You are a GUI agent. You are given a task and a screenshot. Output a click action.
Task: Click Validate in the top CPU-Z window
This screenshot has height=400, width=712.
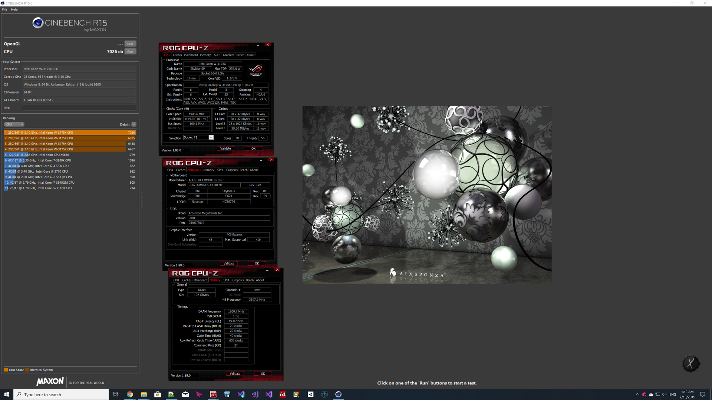click(225, 149)
